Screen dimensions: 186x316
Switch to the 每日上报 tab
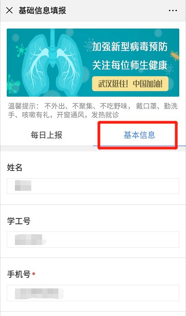[47, 135]
